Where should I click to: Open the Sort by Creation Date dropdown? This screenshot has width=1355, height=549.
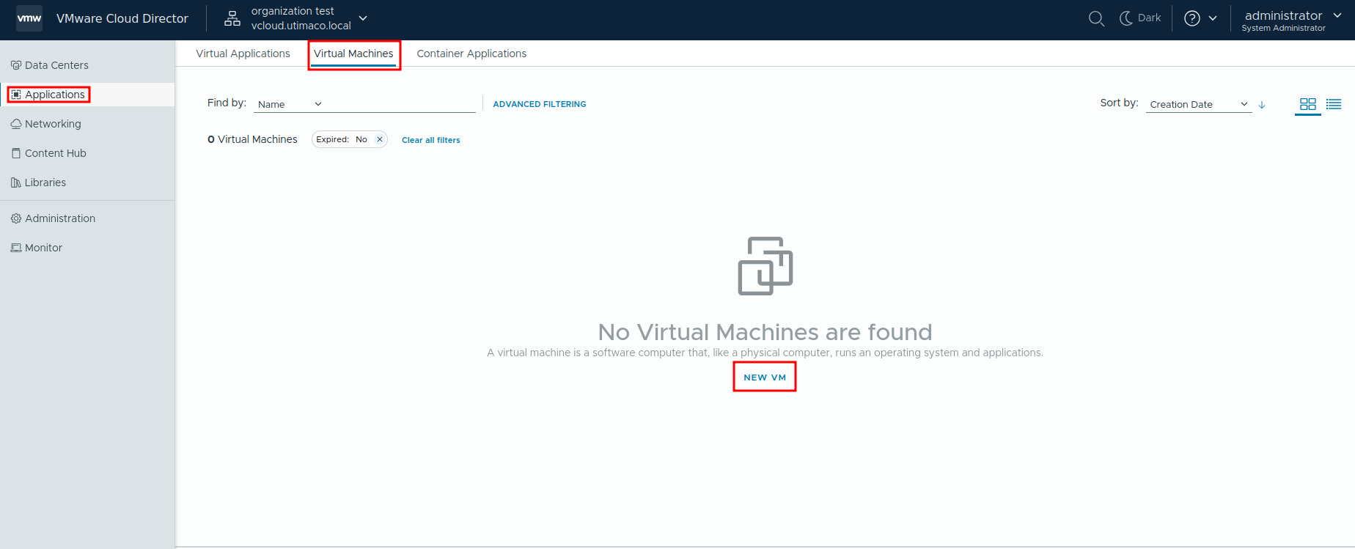tap(1199, 104)
